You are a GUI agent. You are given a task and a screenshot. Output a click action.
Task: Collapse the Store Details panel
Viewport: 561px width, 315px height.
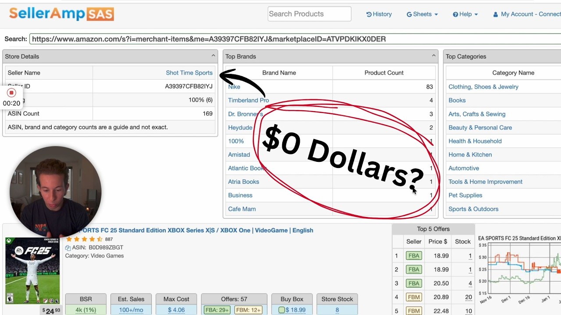click(x=213, y=56)
